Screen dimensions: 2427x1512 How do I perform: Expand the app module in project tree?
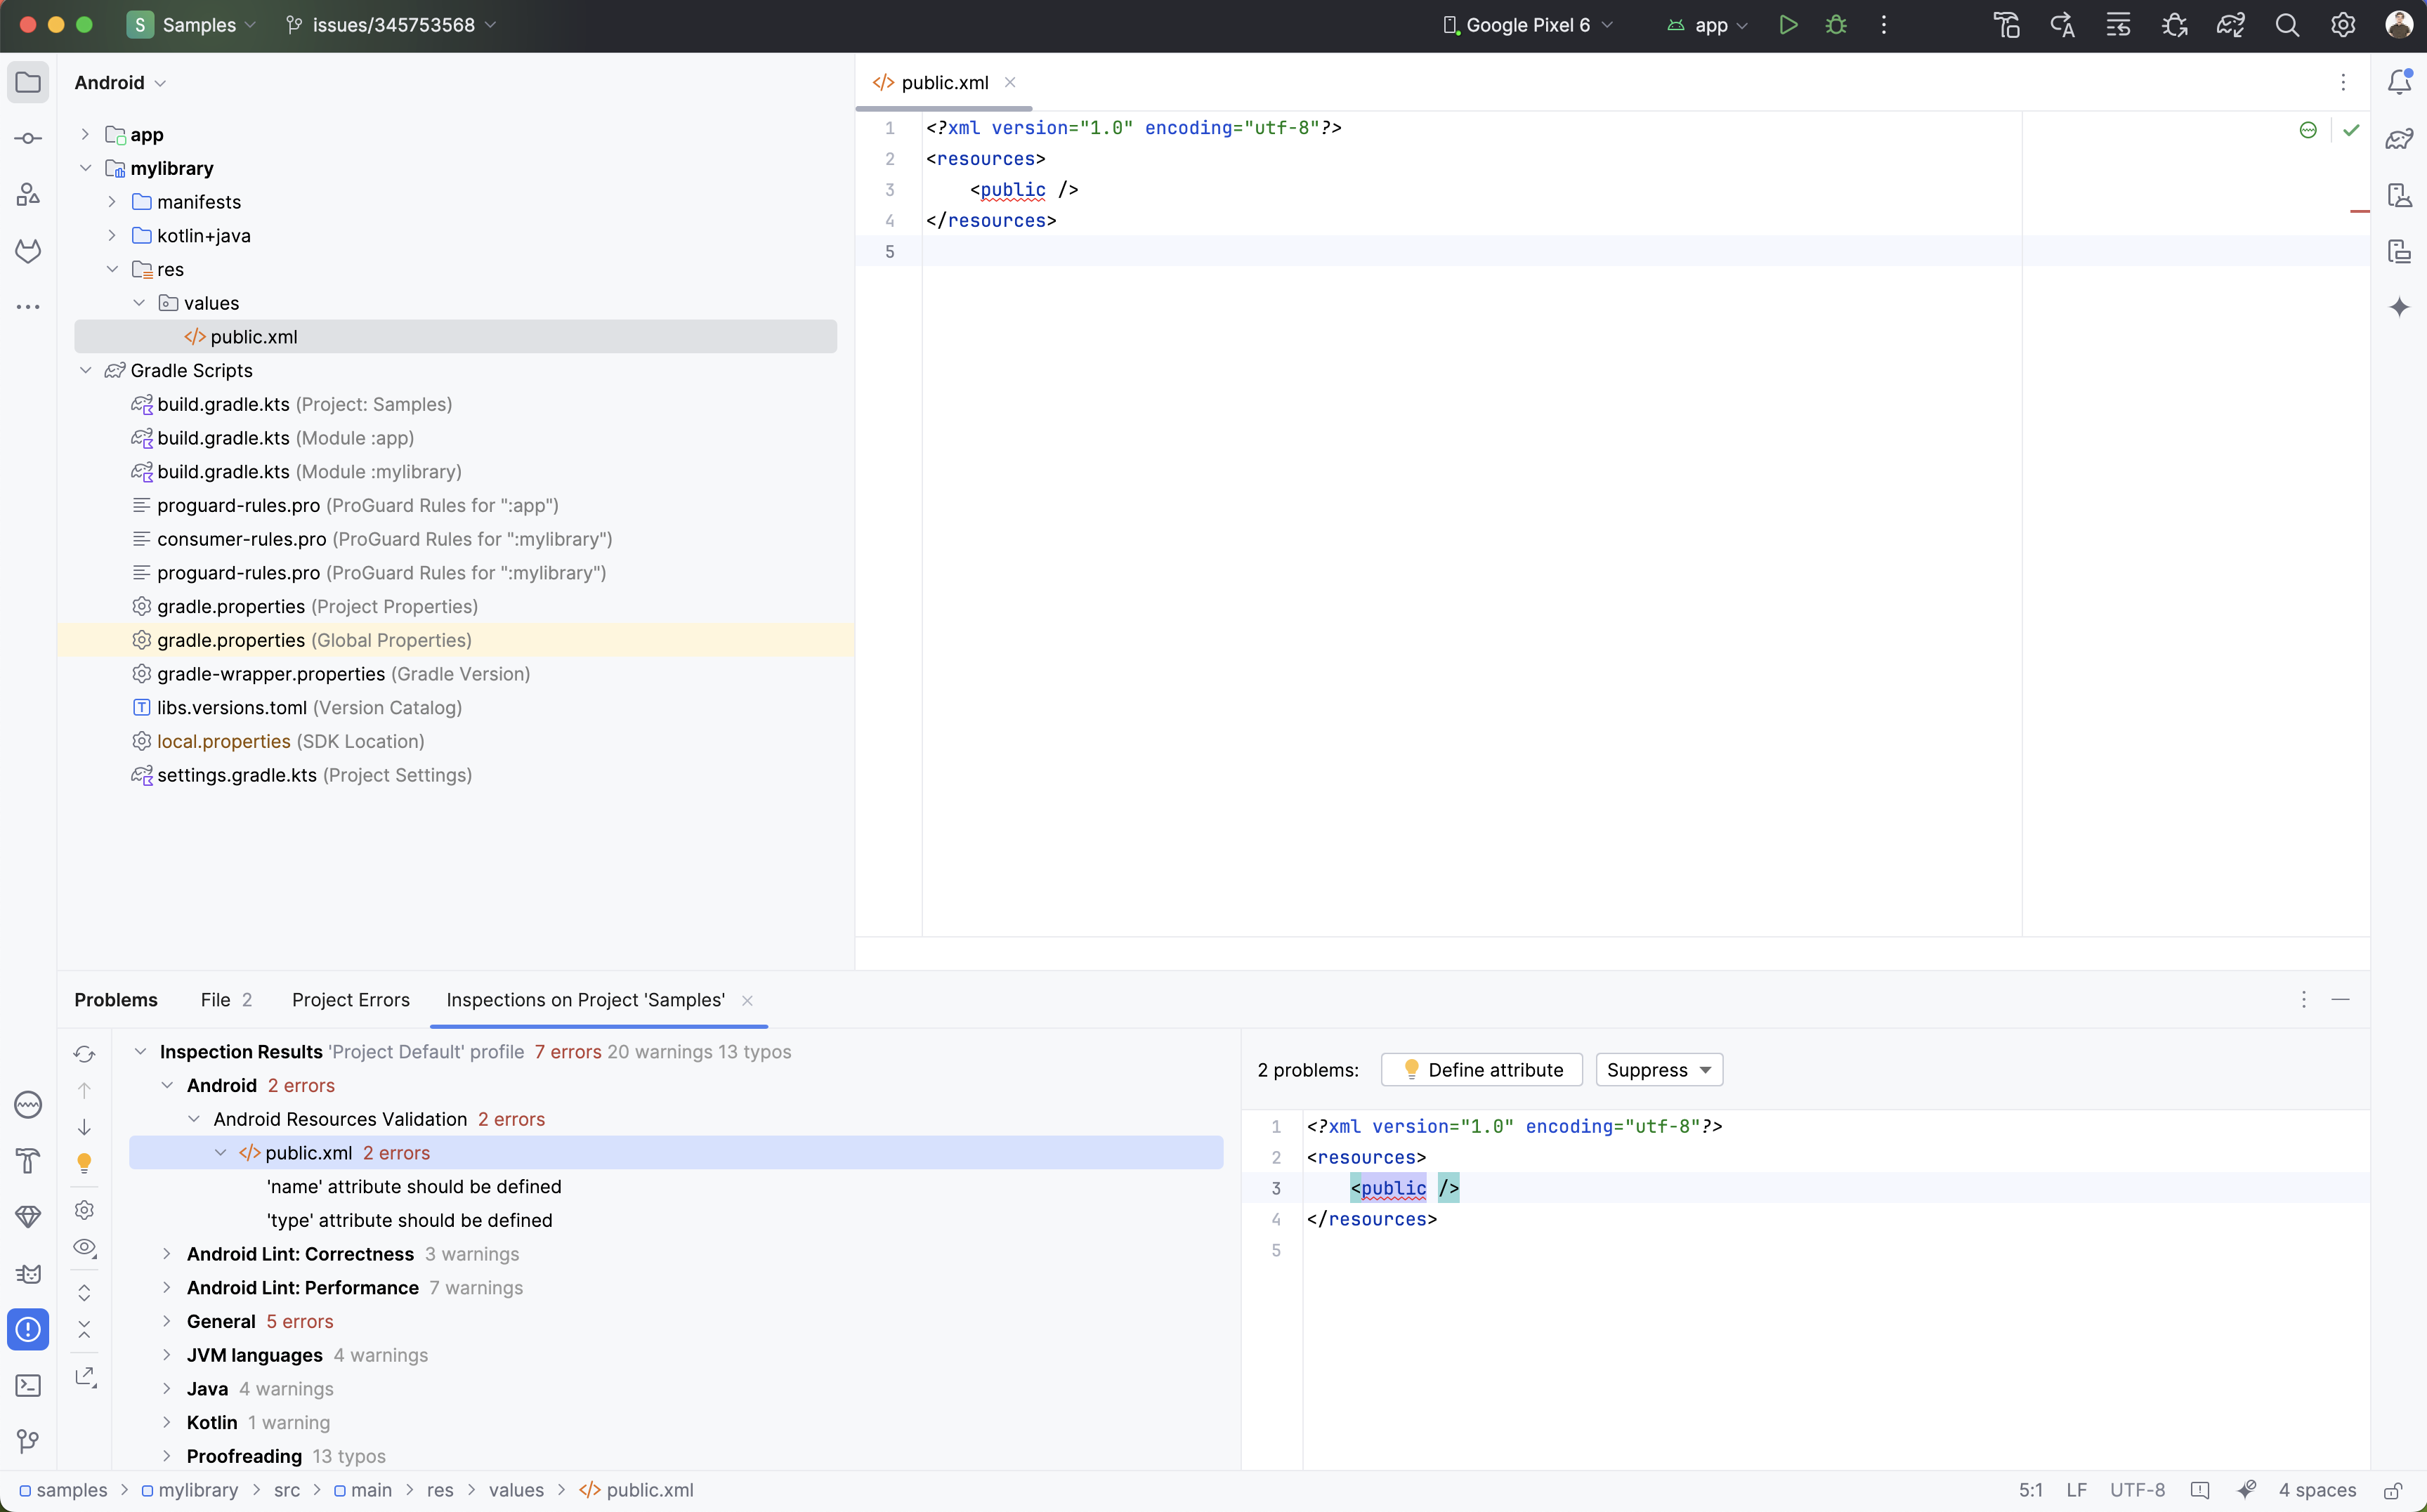point(85,134)
